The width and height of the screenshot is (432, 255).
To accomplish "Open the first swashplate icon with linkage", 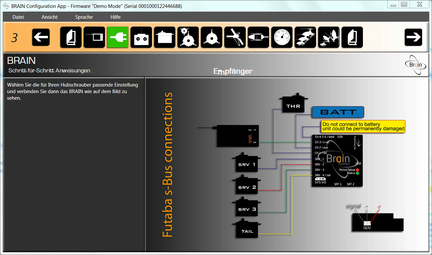I will [x=188, y=37].
